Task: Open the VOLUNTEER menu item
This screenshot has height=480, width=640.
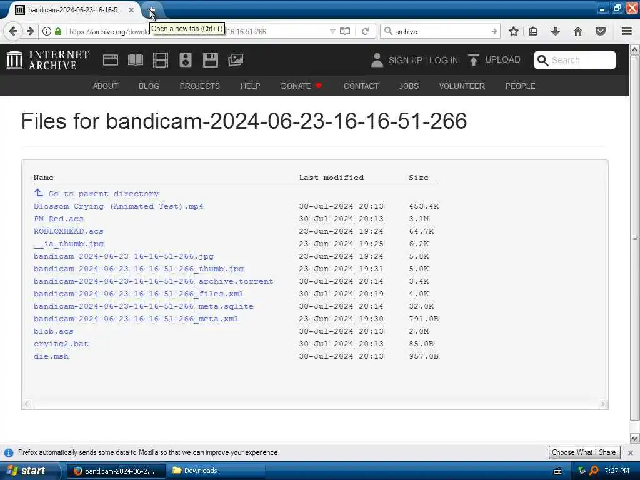Action: [462, 86]
